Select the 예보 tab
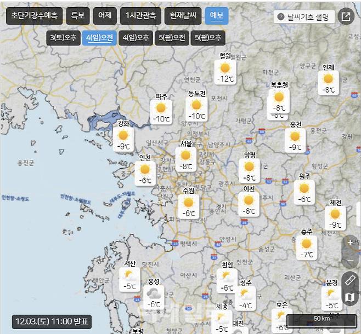The height and width of the screenshot is (334, 361). pos(216,16)
